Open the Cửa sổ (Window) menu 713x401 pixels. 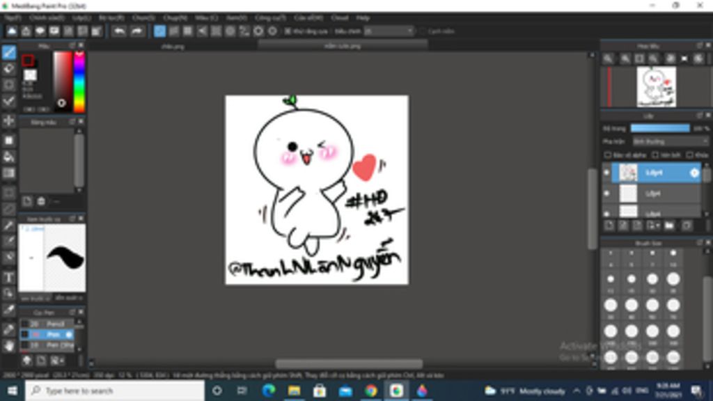(308, 17)
